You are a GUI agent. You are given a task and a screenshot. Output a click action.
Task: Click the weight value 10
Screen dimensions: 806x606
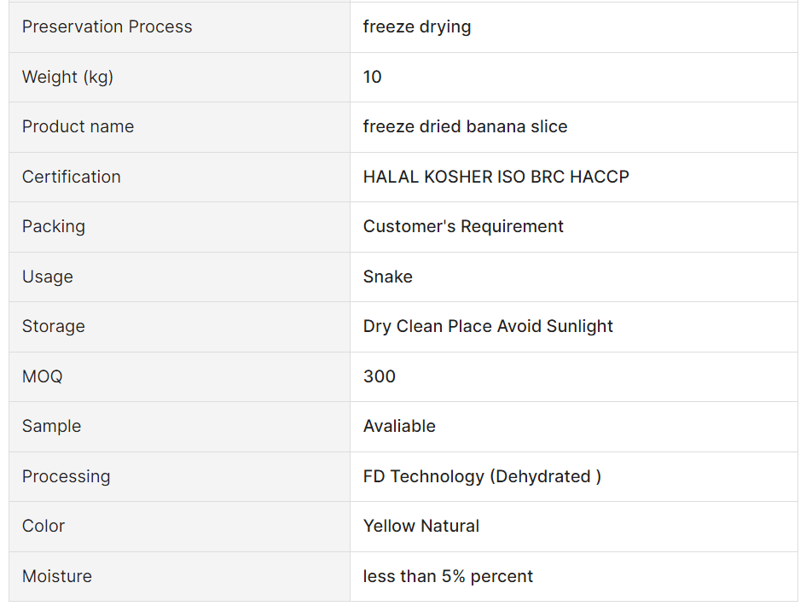373,77
